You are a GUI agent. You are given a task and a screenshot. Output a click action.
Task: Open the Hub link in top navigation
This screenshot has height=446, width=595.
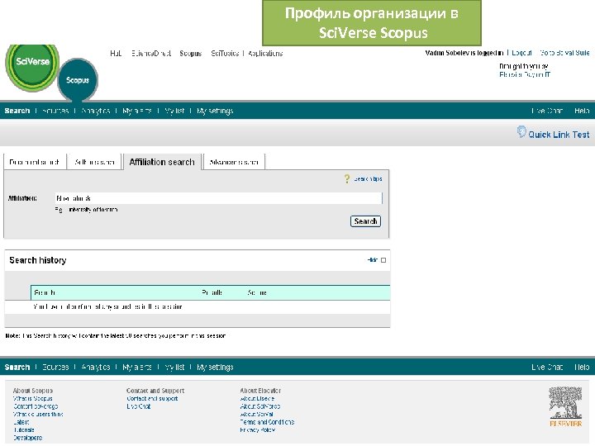coord(116,54)
